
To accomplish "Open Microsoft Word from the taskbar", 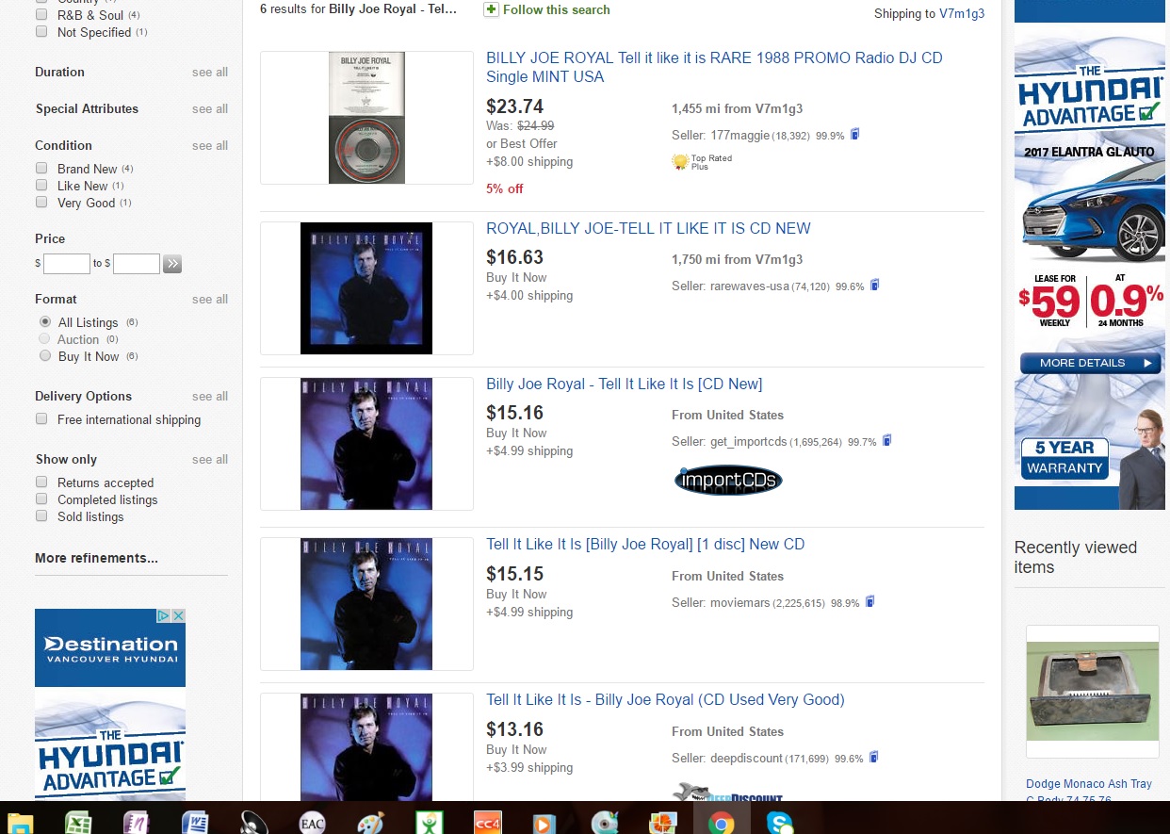I will pyautogui.click(x=196, y=823).
